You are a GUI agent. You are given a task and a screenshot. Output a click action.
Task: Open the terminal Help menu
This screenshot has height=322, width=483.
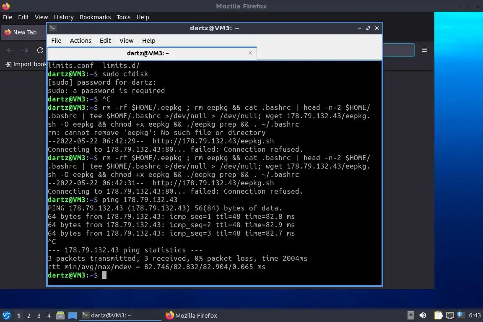point(148,41)
